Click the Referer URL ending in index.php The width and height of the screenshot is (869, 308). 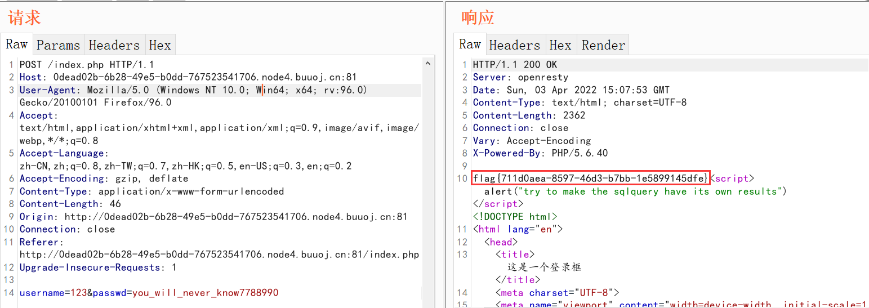(x=219, y=255)
